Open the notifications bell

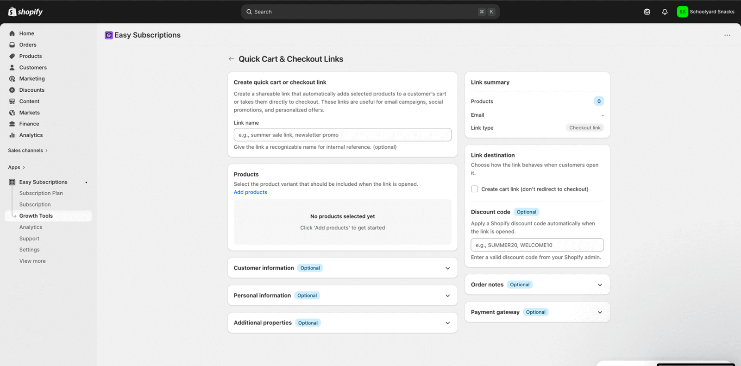[x=665, y=12]
